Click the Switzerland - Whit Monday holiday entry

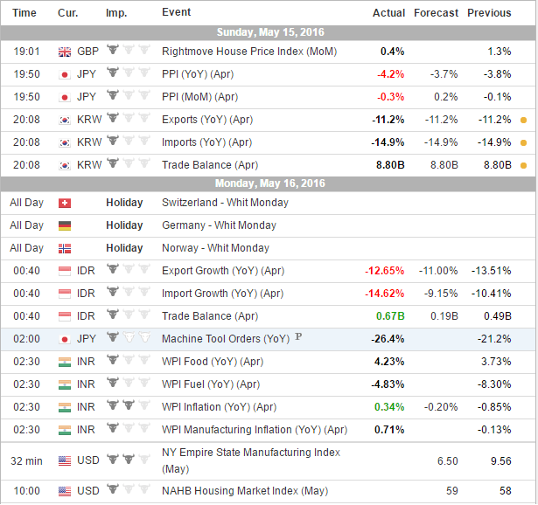tap(225, 203)
